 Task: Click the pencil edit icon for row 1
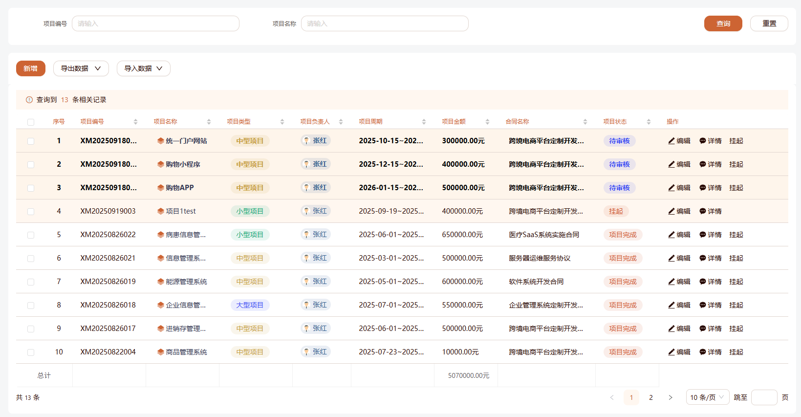tap(671, 141)
